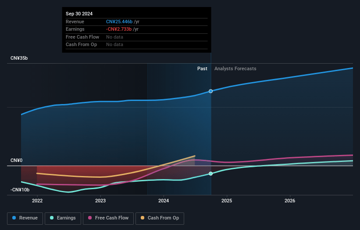
Task: Click the CN¥25.446b revenue value
Action: point(119,22)
